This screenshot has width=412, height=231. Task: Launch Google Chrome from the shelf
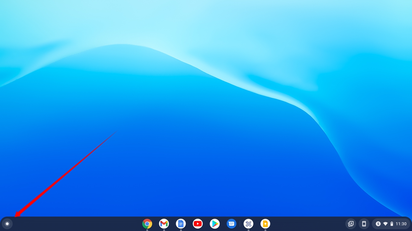(147, 224)
